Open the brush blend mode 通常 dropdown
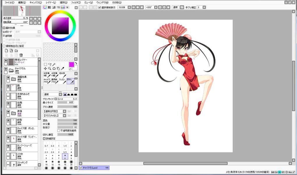The width and height of the screenshot is (297, 175). 60,94
